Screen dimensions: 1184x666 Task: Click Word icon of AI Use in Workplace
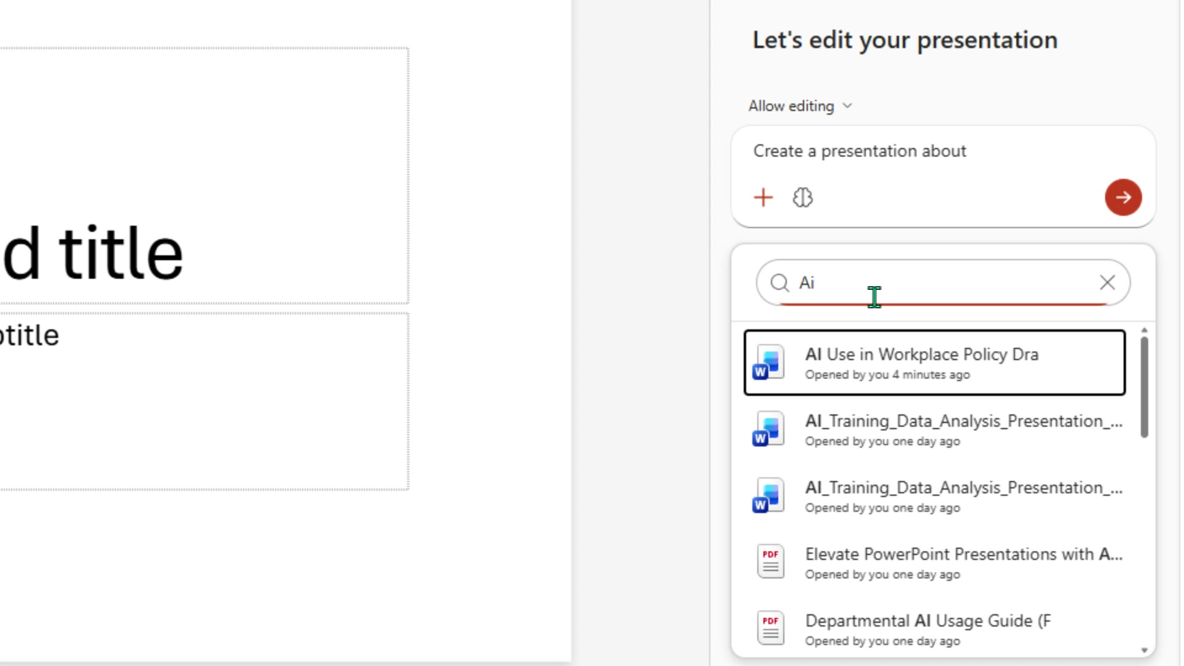[x=768, y=363]
